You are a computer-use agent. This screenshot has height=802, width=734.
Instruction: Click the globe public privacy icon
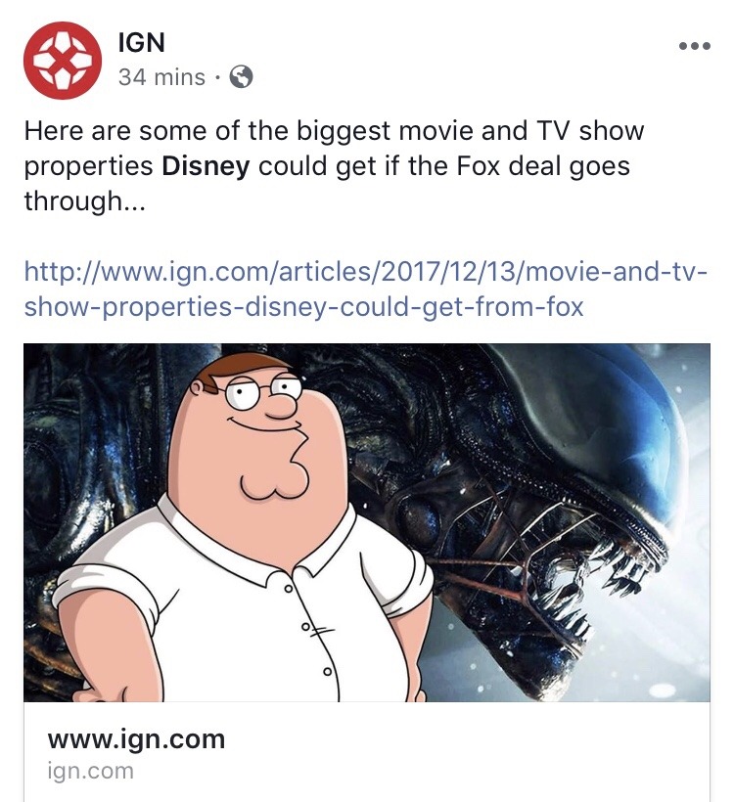coord(241,77)
